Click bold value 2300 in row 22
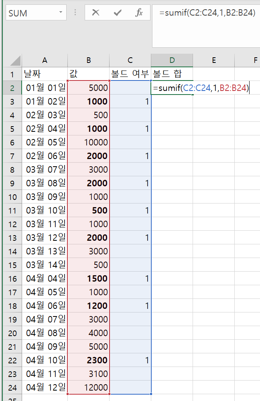The image size is (260, 401). click(x=88, y=360)
